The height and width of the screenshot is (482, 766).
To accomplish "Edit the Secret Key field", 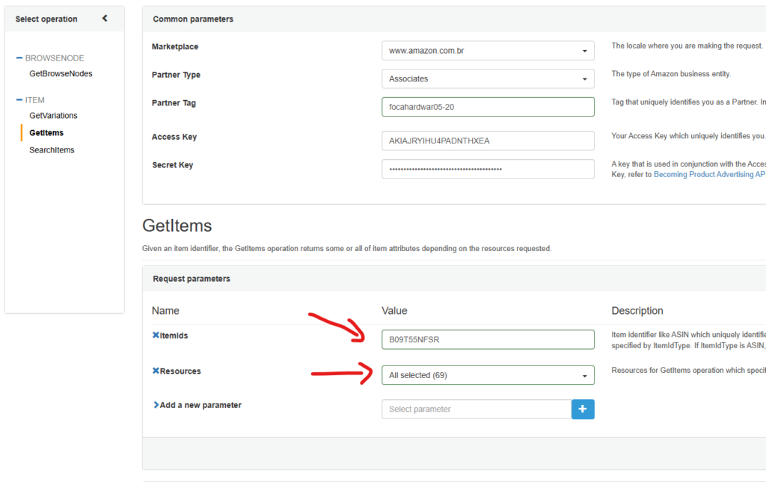I will 488,170.
